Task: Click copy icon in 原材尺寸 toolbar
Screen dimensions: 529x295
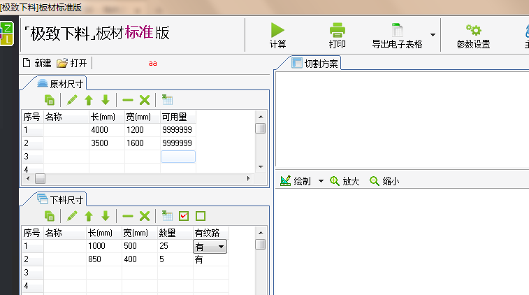Action: pyautogui.click(x=50, y=100)
